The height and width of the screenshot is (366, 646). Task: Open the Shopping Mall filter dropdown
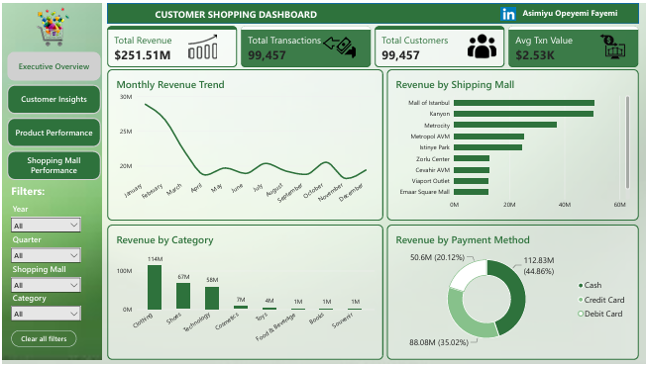46,285
